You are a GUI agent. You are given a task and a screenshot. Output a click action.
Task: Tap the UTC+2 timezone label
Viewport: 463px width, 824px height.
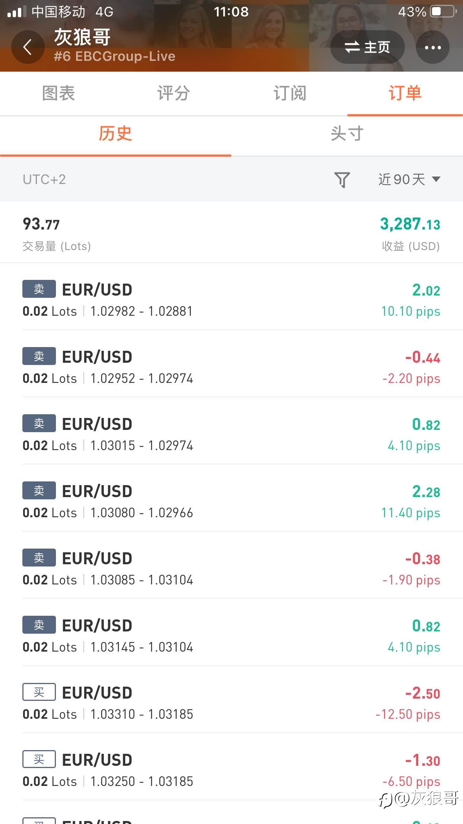coord(44,180)
